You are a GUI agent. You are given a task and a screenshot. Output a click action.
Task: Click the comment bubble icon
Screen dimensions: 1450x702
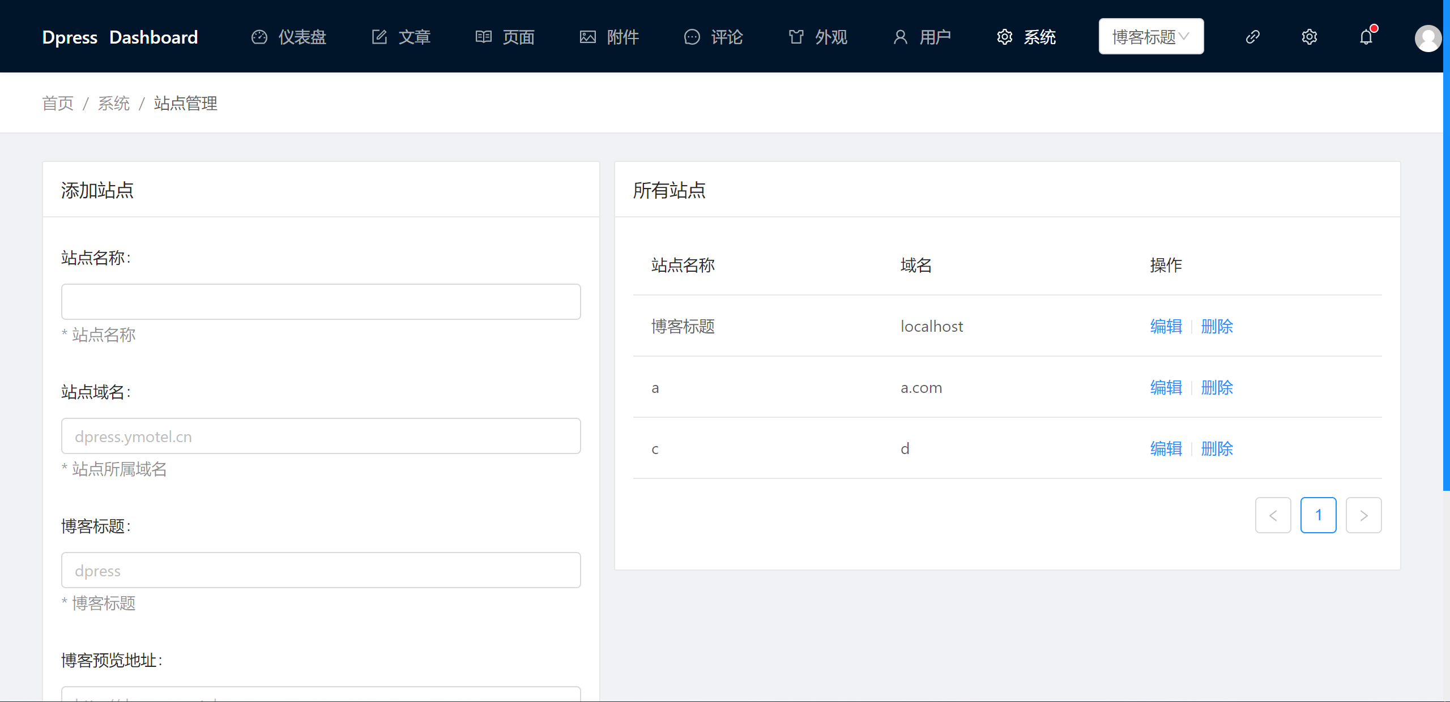[x=692, y=37]
